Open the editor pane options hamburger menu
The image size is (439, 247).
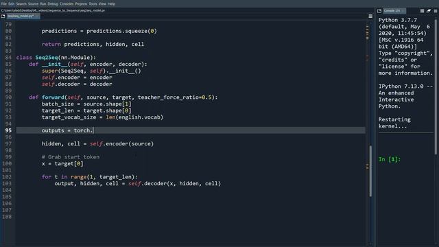point(370,16)
